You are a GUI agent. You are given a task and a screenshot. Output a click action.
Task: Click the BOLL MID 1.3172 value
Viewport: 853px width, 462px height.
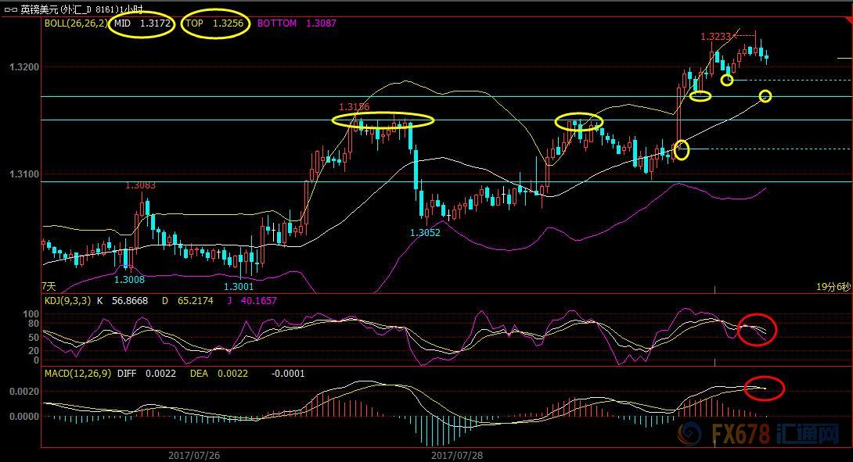coord(142,23)
